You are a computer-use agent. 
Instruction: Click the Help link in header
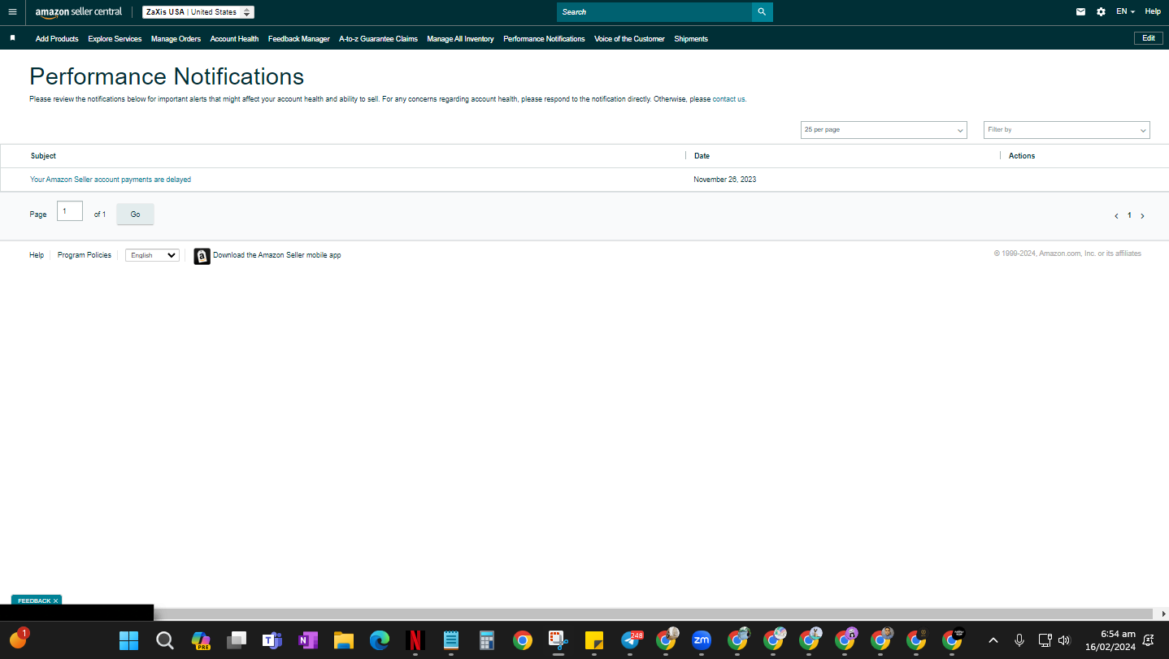click(1153, 11)
